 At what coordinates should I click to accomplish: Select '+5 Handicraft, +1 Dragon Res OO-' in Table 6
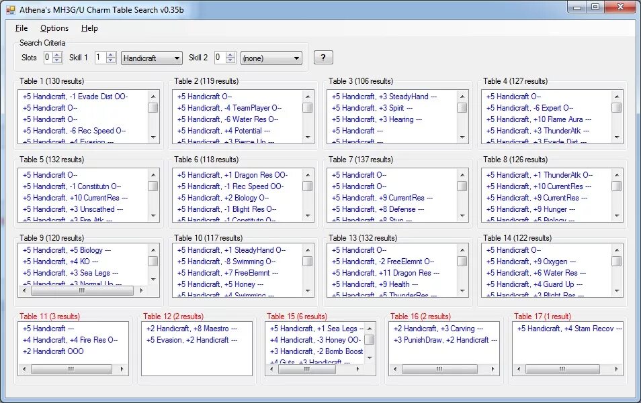coord(232,175)
